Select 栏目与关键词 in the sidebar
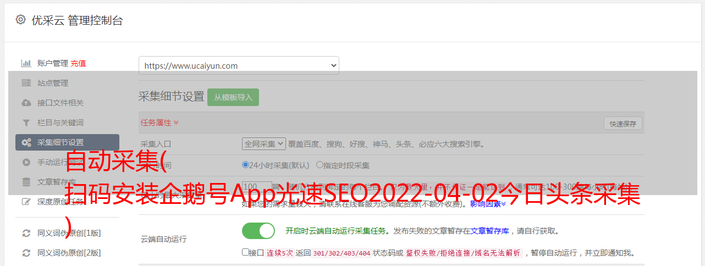Viewport: 705px width, 266px height. pos(60,123)
